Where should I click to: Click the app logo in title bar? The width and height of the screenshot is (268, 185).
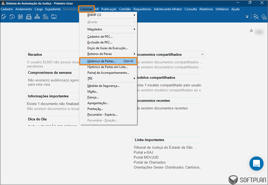pyautogui.click(x=3, y=3)
